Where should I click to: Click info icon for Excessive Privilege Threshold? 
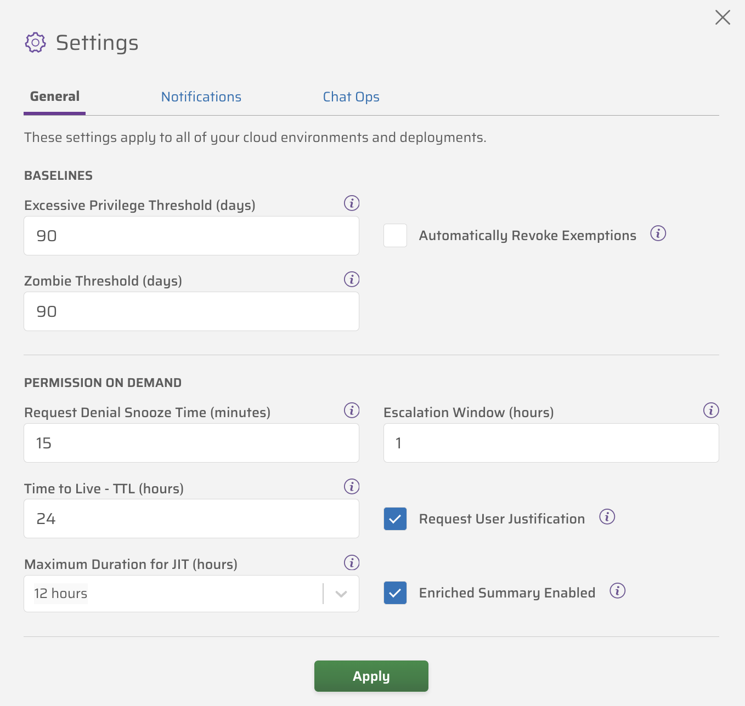tap(352, 203)
